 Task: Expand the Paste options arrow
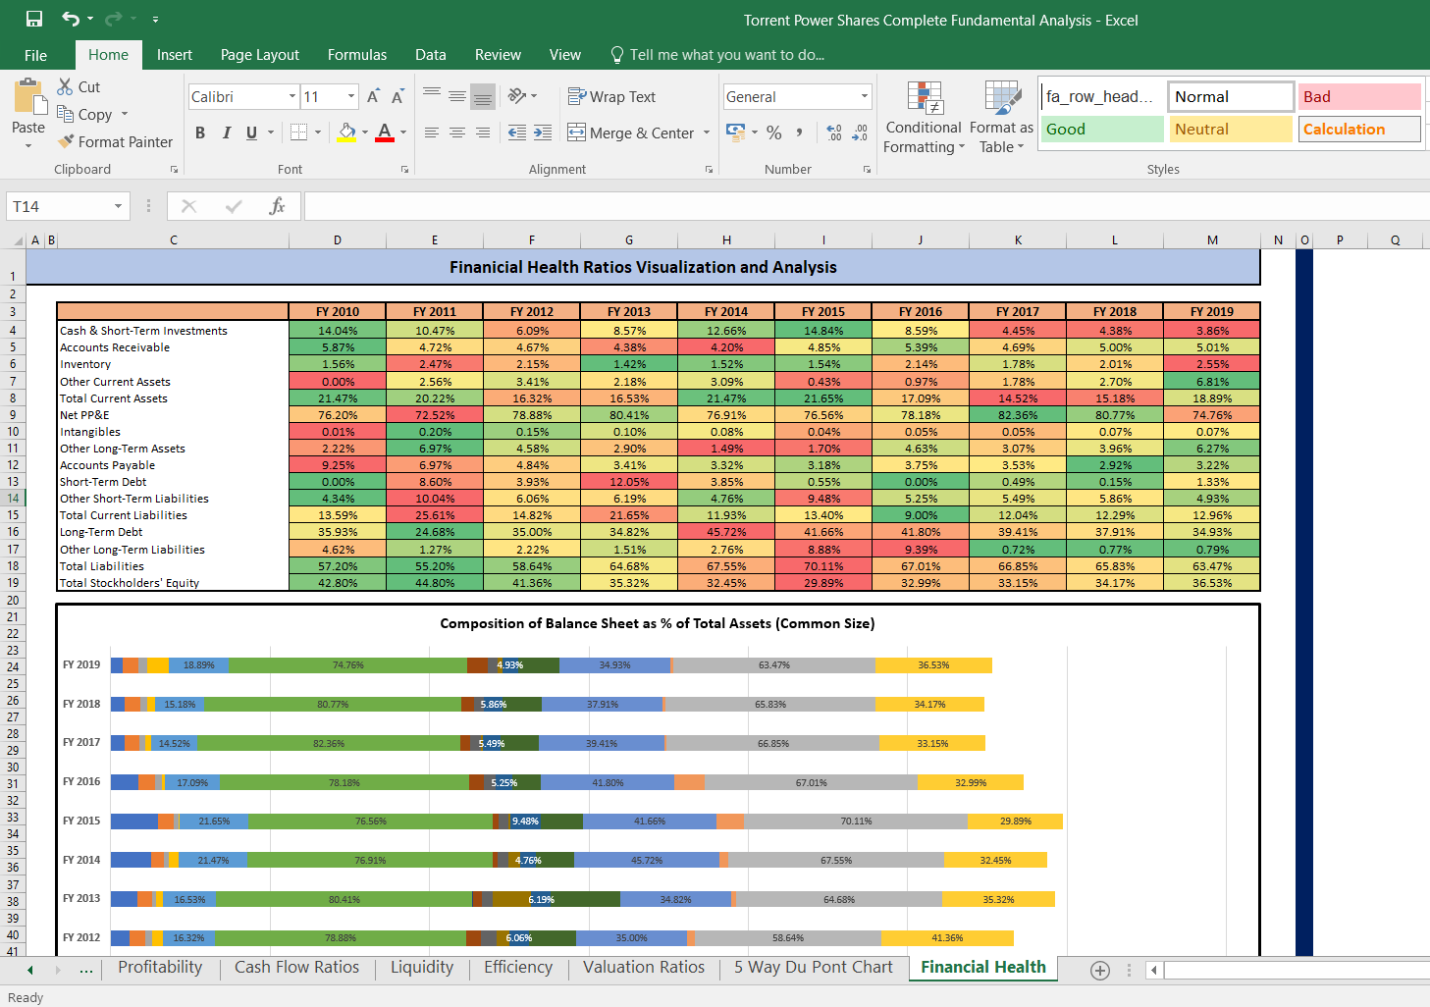coord(28,145)
